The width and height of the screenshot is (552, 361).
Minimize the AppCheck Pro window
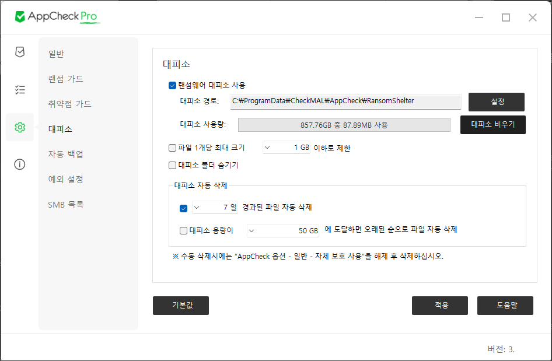pyautogui.click(x=479, y=17)
